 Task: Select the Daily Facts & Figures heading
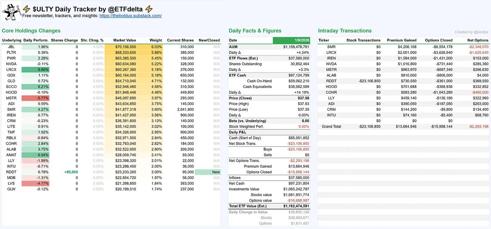(255, 31)
